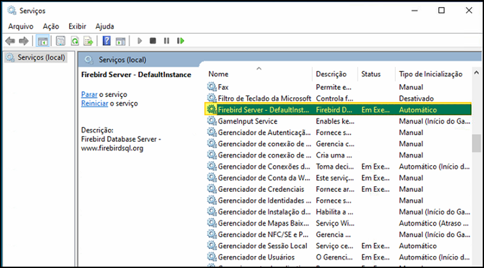Click the Stop Service square icon
This screenshot has width=484, height=268.
[x=152, y=40]
